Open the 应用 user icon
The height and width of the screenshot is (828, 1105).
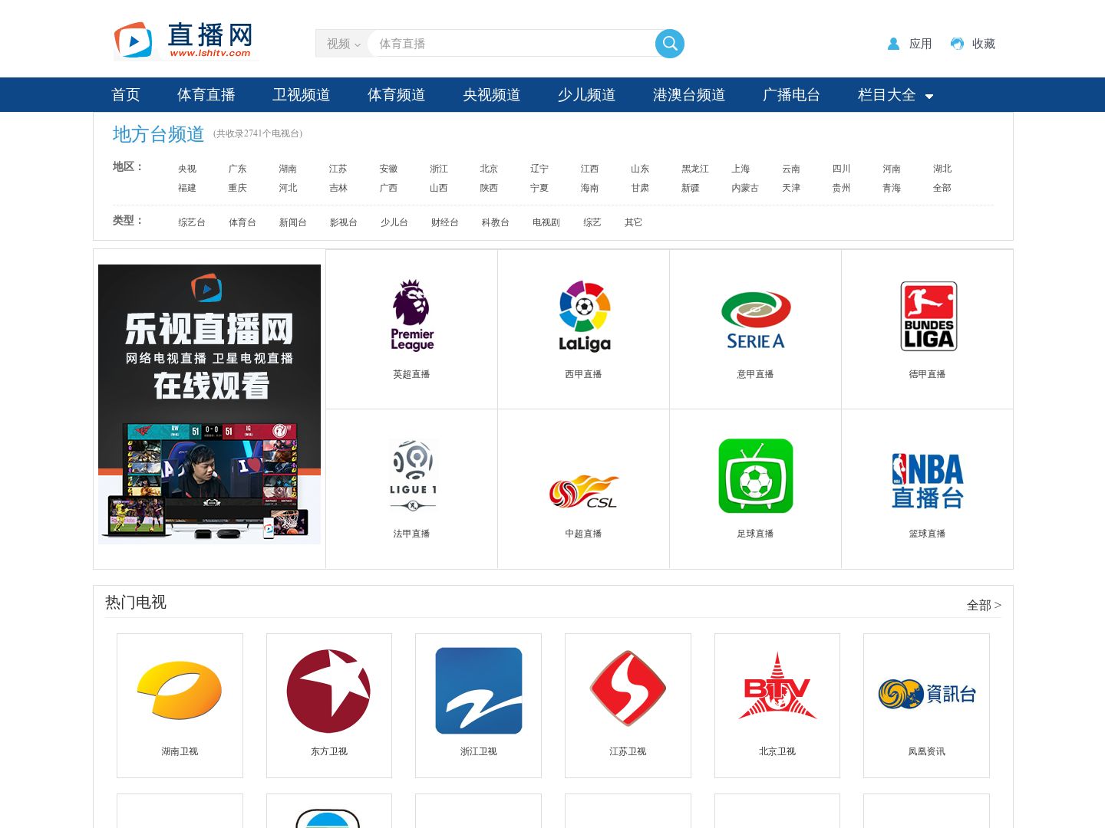(893, 44)
